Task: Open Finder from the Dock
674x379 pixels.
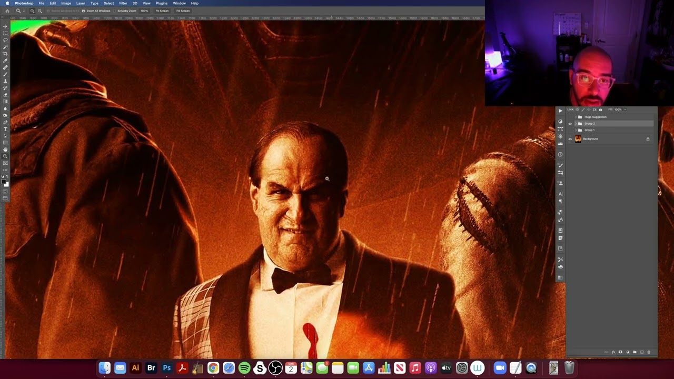Action: click(104, 368)
